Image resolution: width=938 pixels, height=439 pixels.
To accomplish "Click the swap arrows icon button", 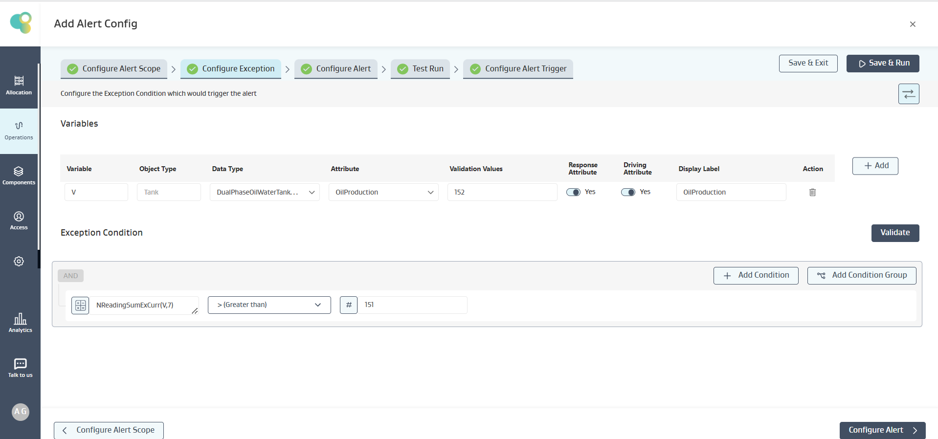I will (908, 94).
